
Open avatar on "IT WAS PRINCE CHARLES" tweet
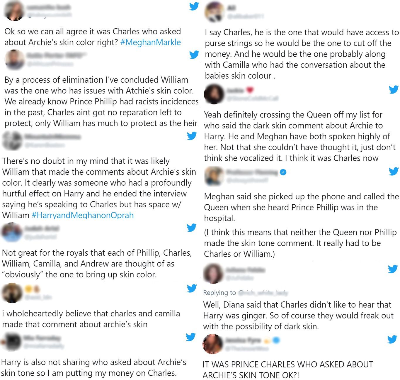213,344
